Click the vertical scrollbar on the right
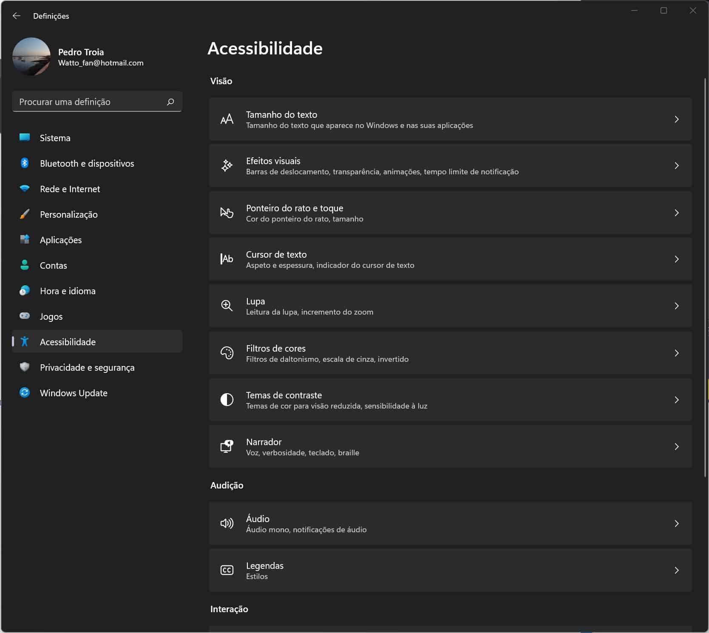Image resolution: width=709 pixels, height=633 pixels. pyautogui.click(x=705, y=276)
